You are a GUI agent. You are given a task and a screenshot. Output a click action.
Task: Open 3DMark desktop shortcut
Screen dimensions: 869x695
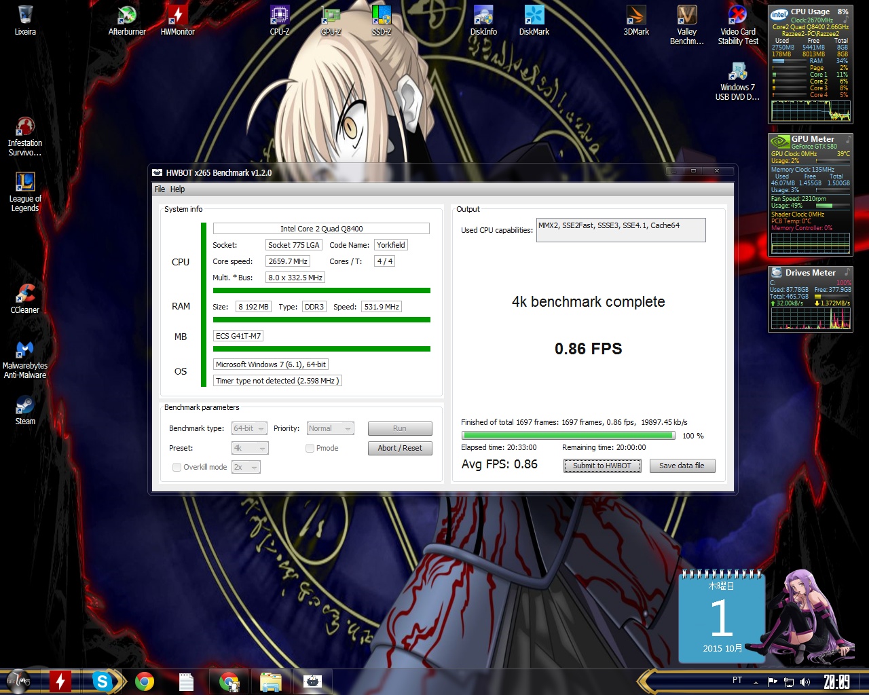tap(636, 20)
